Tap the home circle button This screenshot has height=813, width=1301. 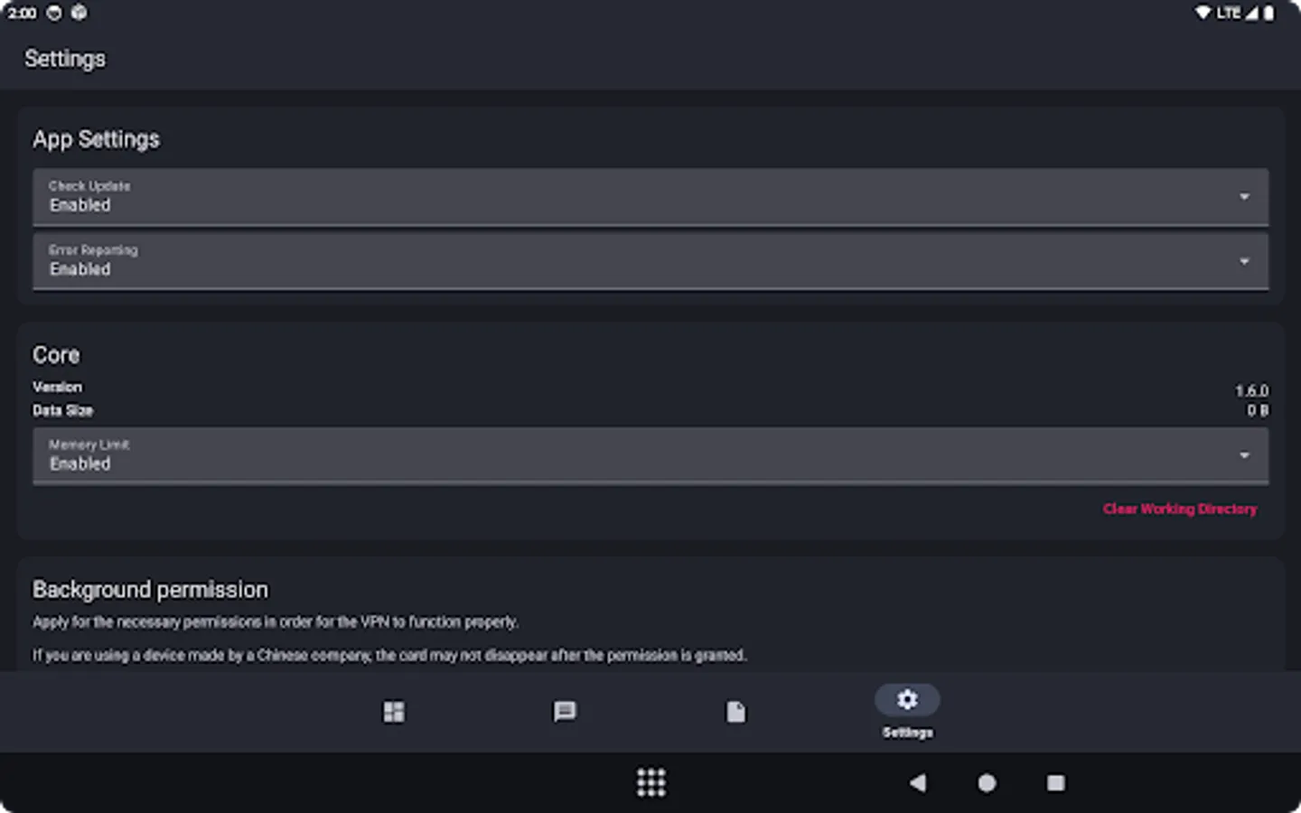[987, 782]
